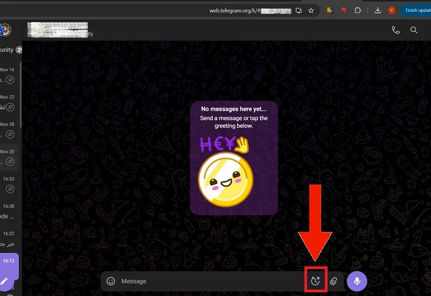431x296 pixels.
Task: Send the waving HEY greeting sticker
Action: [x=225, y=172]
